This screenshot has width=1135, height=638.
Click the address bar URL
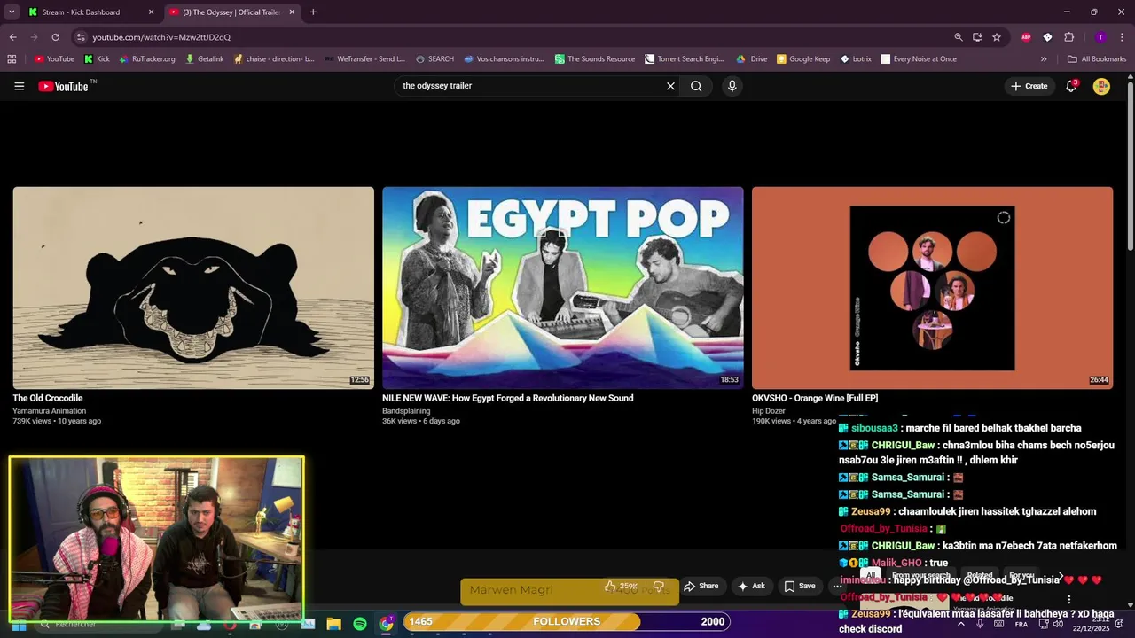pos(161,37)
